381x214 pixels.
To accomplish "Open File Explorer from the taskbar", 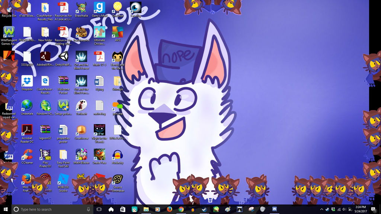I will (x=146, y=209).
